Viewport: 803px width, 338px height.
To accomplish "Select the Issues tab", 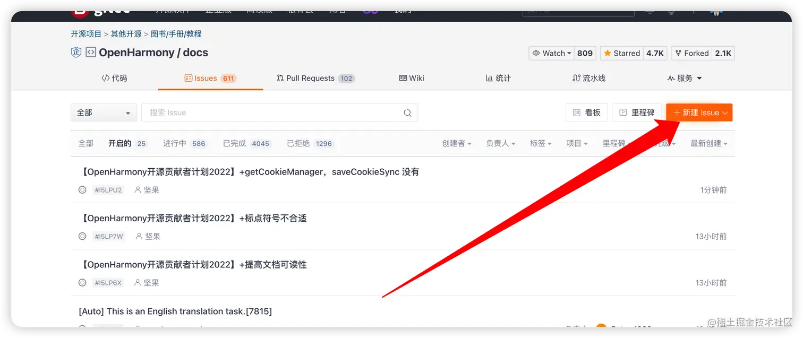I will coord(210,78).
